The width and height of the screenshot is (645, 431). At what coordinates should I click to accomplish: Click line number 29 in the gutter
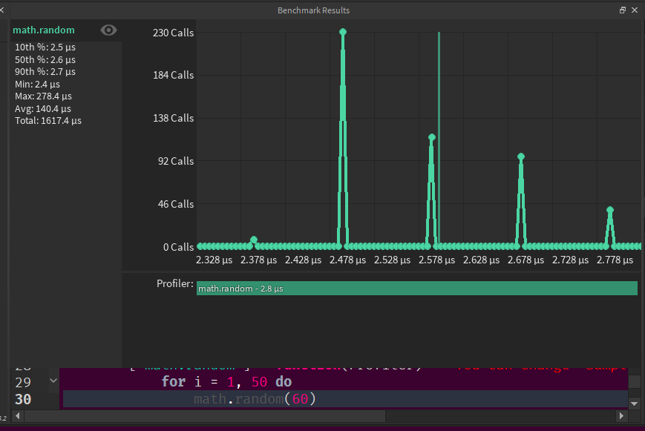point(23,381)
